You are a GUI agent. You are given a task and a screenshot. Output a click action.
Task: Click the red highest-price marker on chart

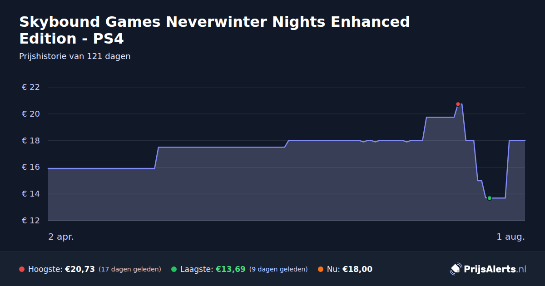(x=458, y=104)
